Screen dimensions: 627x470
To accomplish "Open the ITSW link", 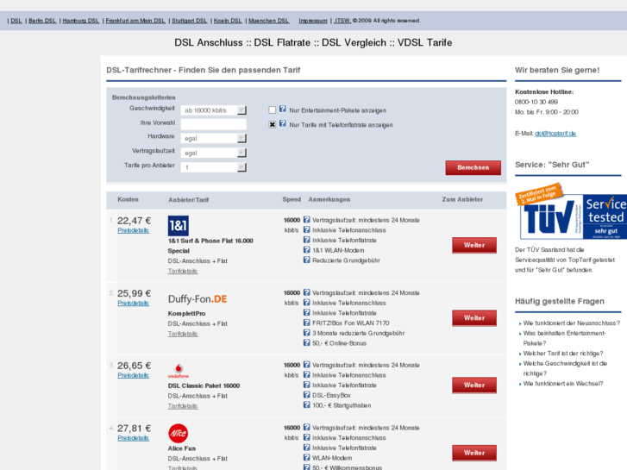I will click(x=342, y=21).
